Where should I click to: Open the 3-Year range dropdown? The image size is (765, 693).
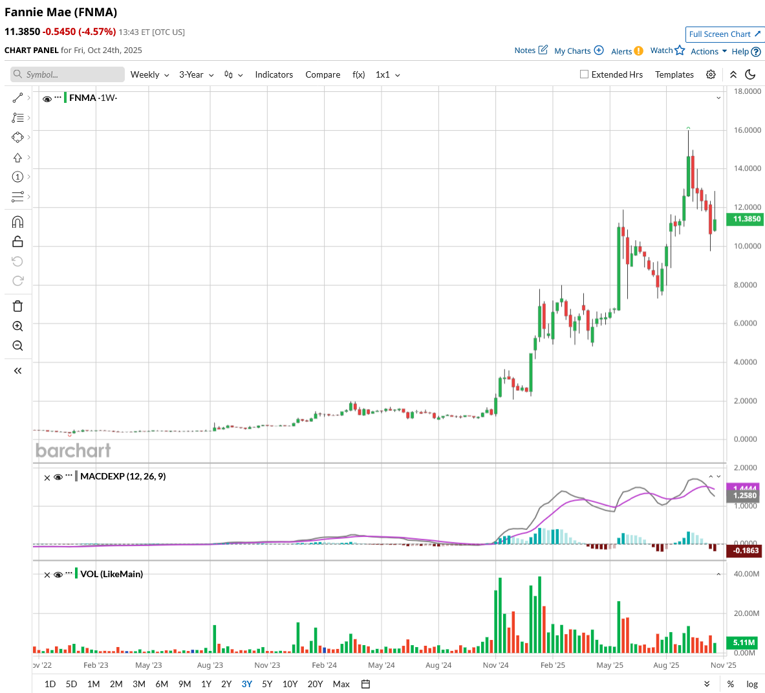[196, 74]
